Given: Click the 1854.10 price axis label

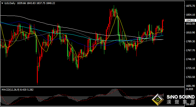Looking at the screenshot, I should (190, 15).
